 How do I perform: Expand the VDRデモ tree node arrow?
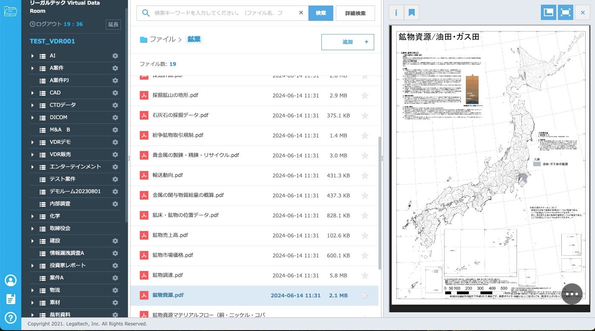tap(32, 142)
